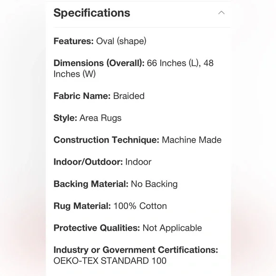Select the Indoor/Outdoor label

(88, 162)
